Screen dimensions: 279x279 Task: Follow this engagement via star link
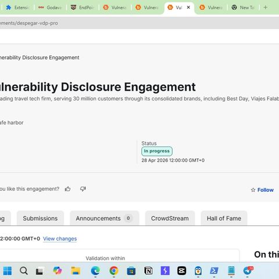[x=262, y=190]
